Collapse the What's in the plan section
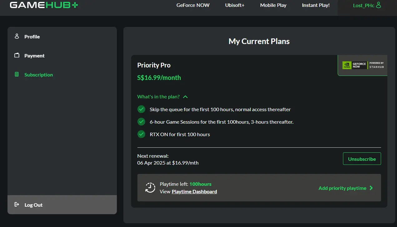 pyautogui.click(x=162, y=97)
